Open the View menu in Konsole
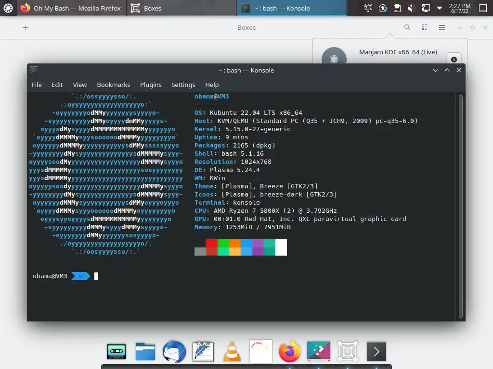The width and height of the screenshot is (493, 369). click(x=80, y=85)
